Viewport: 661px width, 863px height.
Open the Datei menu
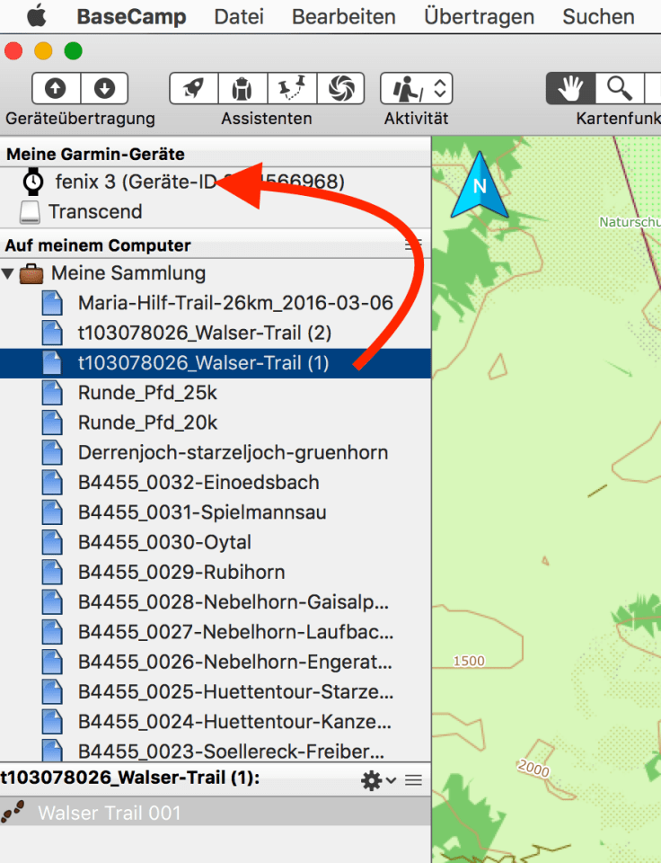(x=238, y=17)
